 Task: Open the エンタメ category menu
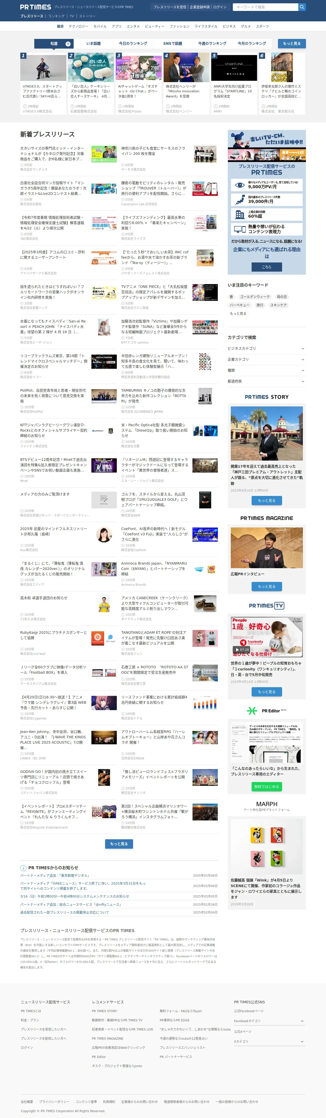pos(133,26)
